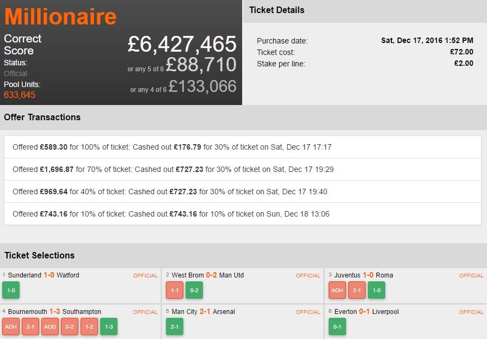This screenshot has width=487, height=339.
Task: Select the AOH chip under Juventus vs Roma
Action: click(x=337, y=290)
